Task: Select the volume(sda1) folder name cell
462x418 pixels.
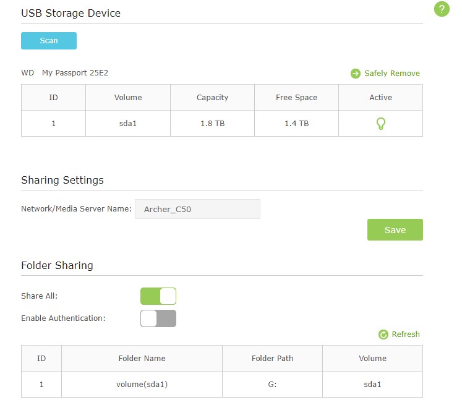Action: (142, 385)
